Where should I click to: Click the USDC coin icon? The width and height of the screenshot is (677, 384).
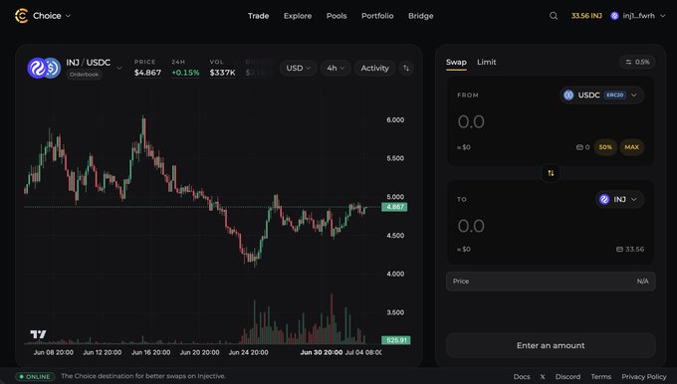pos(568,96)
